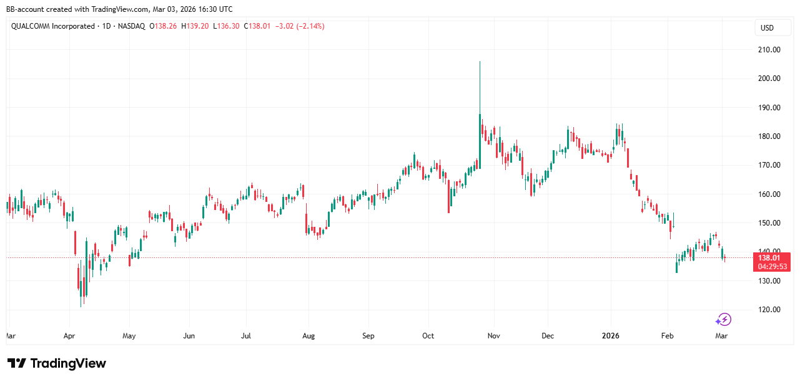800x382 pixels.
Task: Select the Nov marker on time axis
Action: [493, 336]
